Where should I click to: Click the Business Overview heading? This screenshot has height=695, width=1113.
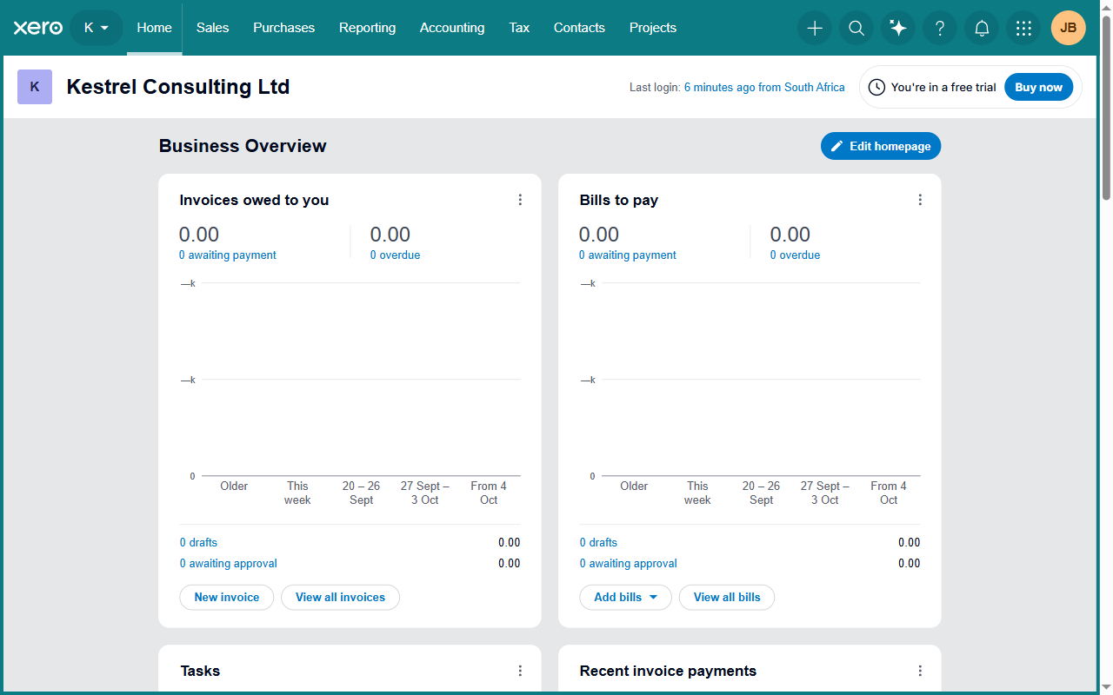tap(243, 146)
